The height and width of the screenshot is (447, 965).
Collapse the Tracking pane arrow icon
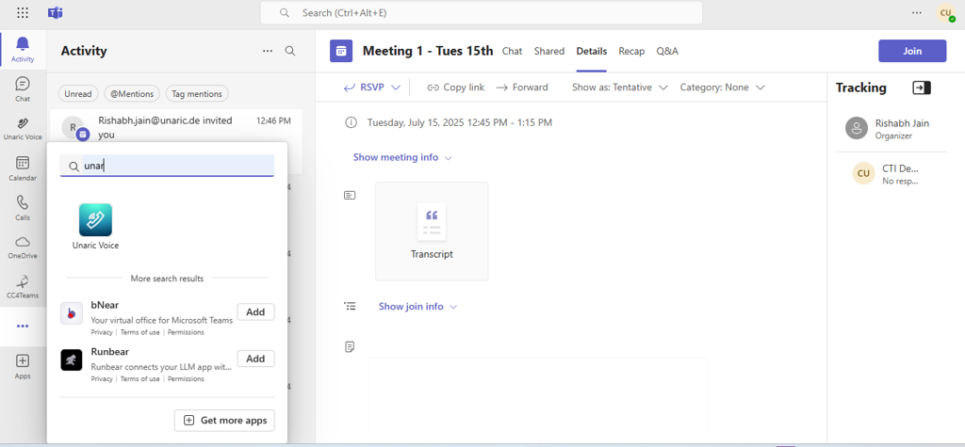[x=922, y=88]
